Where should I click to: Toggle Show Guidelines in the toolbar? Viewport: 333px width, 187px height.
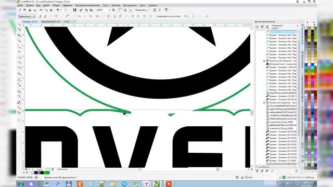point(130,10)
